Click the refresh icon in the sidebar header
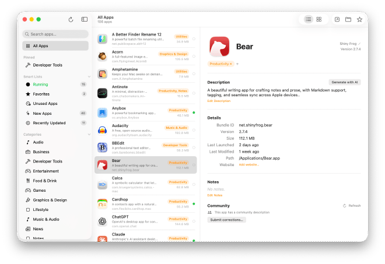This screenshot has width=385, height=264. point(71,19)
